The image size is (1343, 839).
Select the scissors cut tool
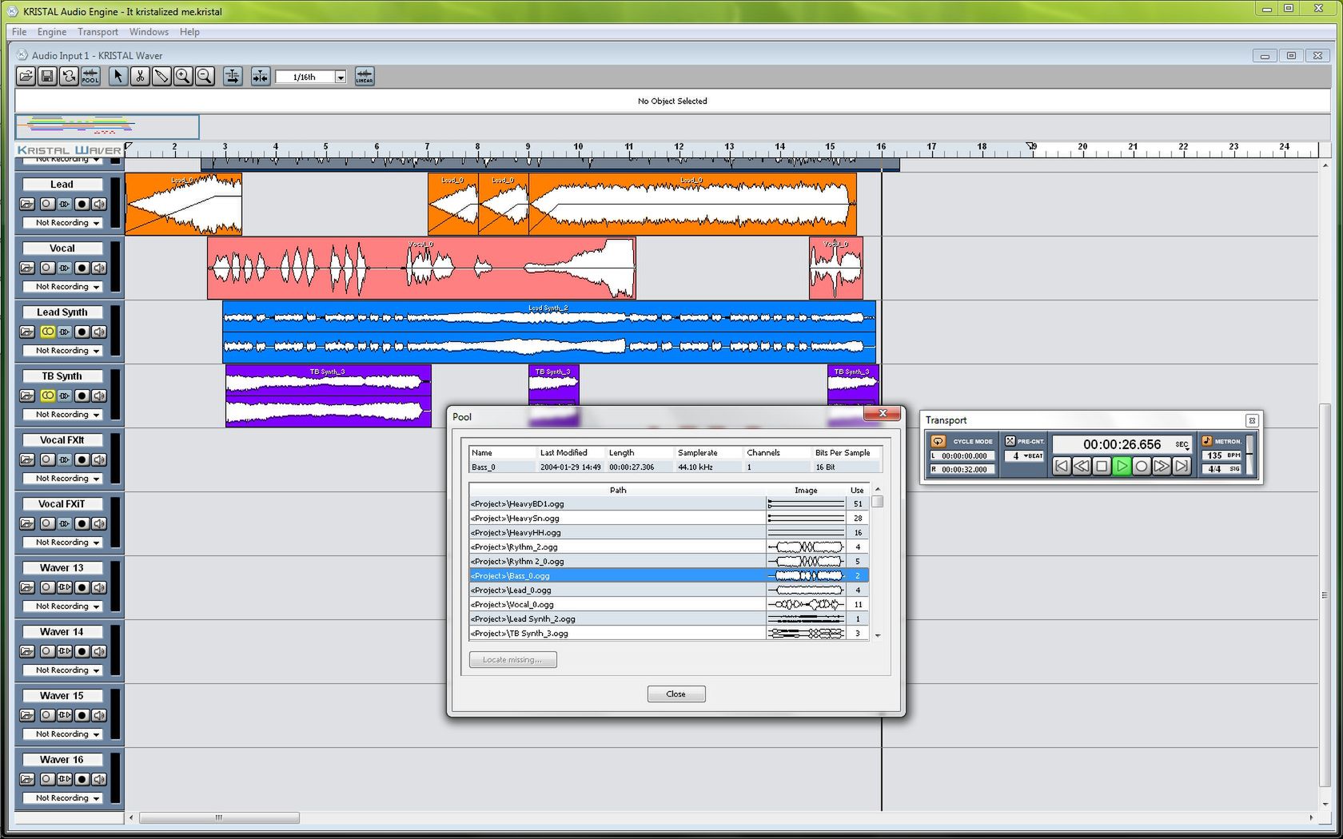point(140,77)
